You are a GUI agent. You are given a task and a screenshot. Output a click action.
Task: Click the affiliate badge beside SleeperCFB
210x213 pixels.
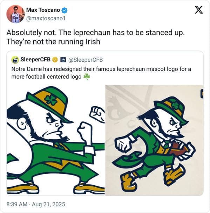coord(63,60)
